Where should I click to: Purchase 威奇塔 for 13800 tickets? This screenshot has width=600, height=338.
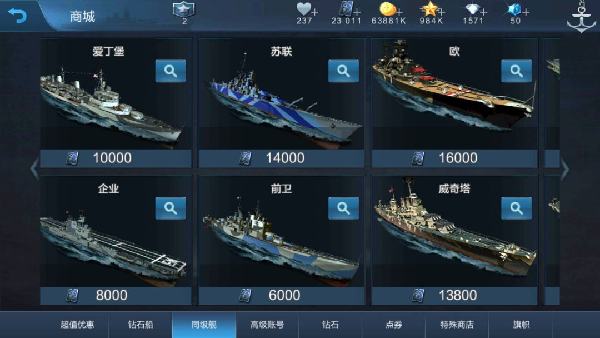click(454, 296)
